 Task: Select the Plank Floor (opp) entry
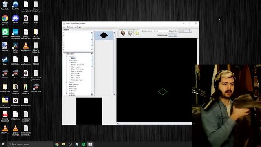coord(77,69)
